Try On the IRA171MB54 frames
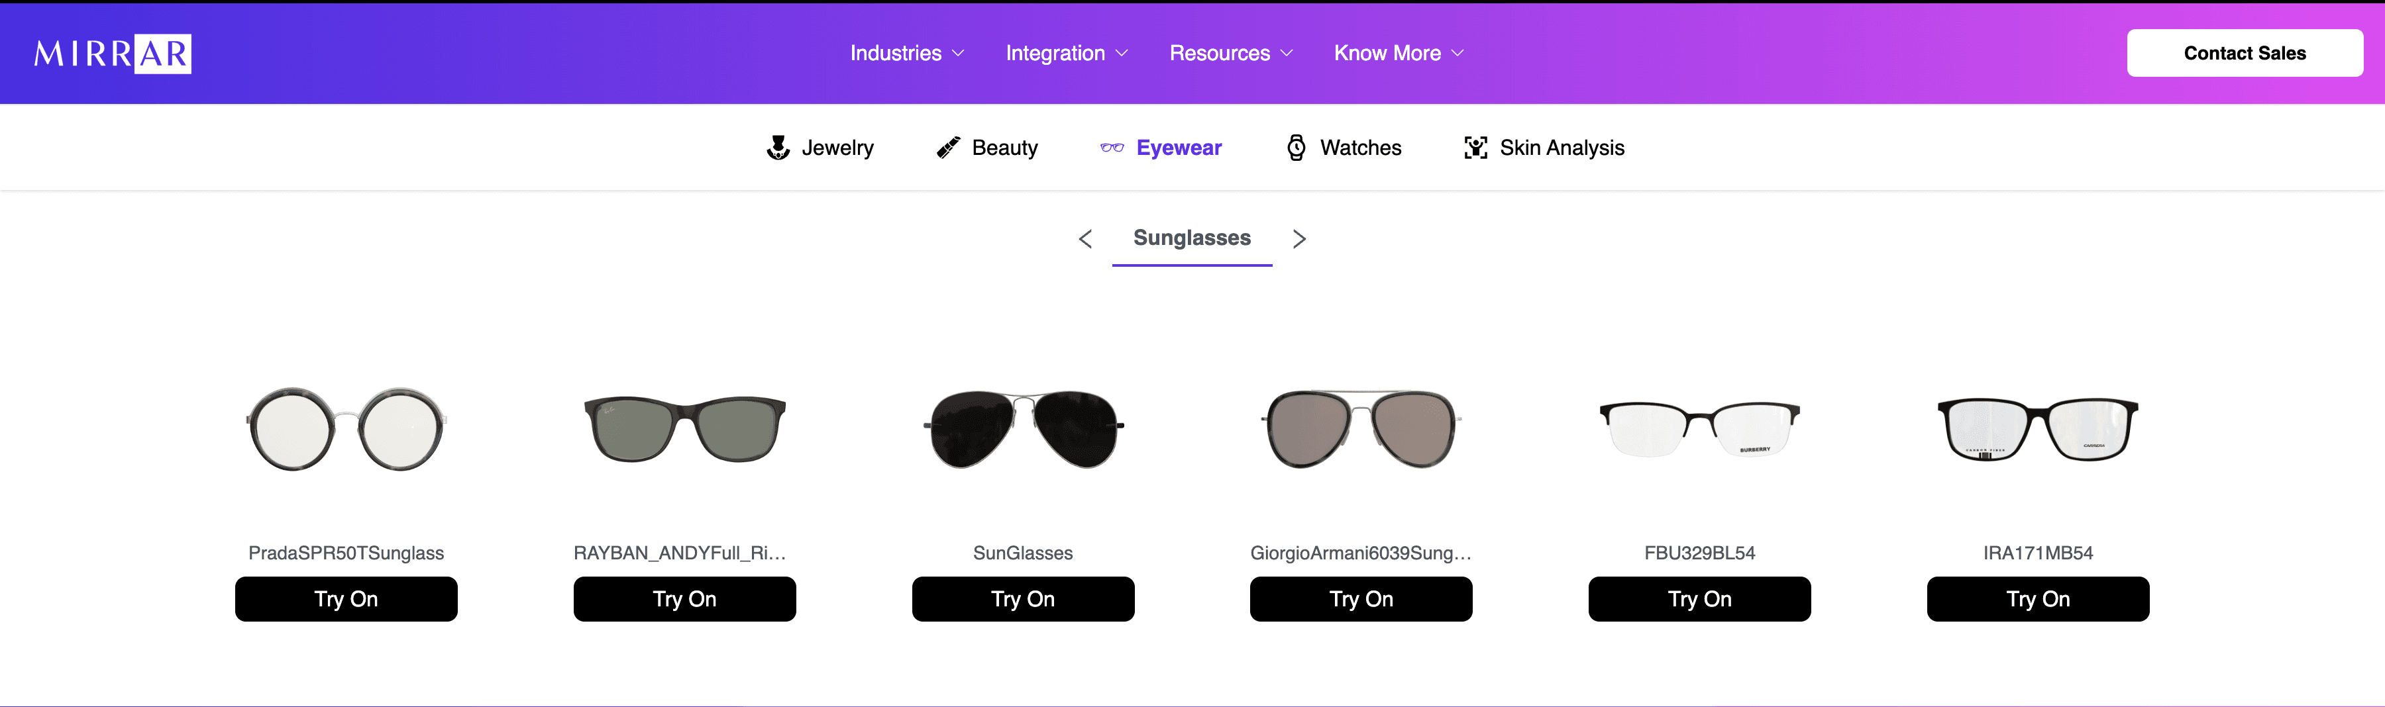This screenshot has width=2385, height=707. pos(2038,598)
